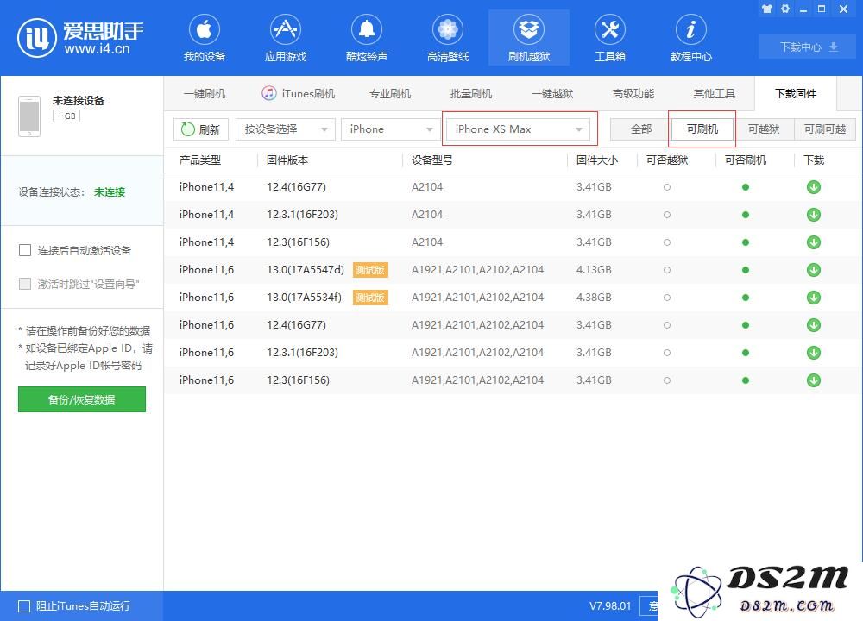
Task: Open the skin shirt icon in title bar
Action: click(767, 9)
